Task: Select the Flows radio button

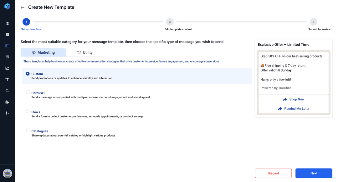Action: [x=28, y=111]
